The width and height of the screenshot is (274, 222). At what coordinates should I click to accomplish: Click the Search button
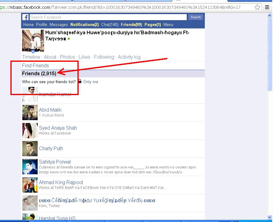tap(196, 17)
